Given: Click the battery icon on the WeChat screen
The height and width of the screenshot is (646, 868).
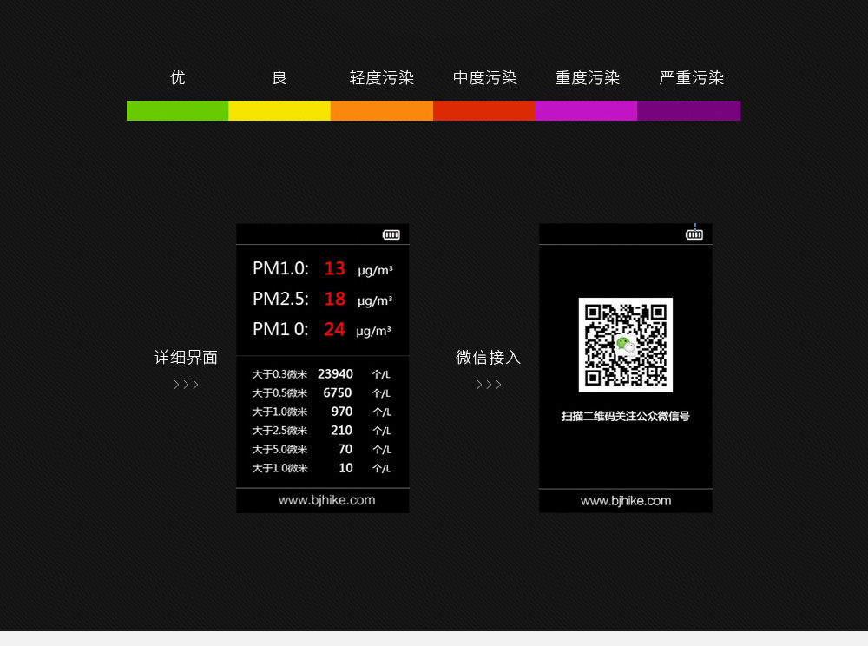Looking at the screenshot, I should (694, 234).
